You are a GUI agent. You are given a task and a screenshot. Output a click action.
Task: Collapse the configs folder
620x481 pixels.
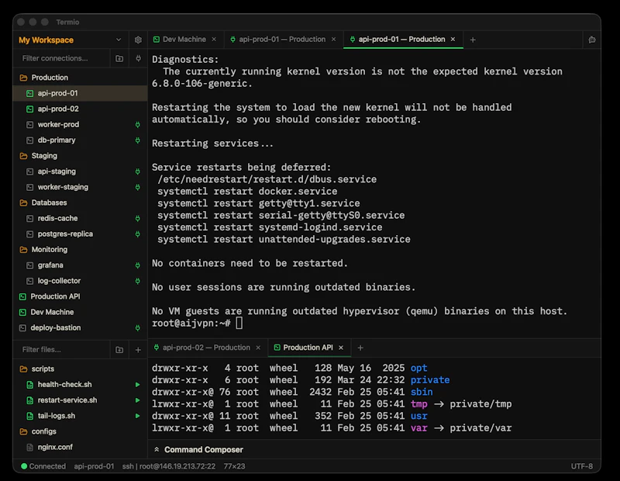coord(38,431)
